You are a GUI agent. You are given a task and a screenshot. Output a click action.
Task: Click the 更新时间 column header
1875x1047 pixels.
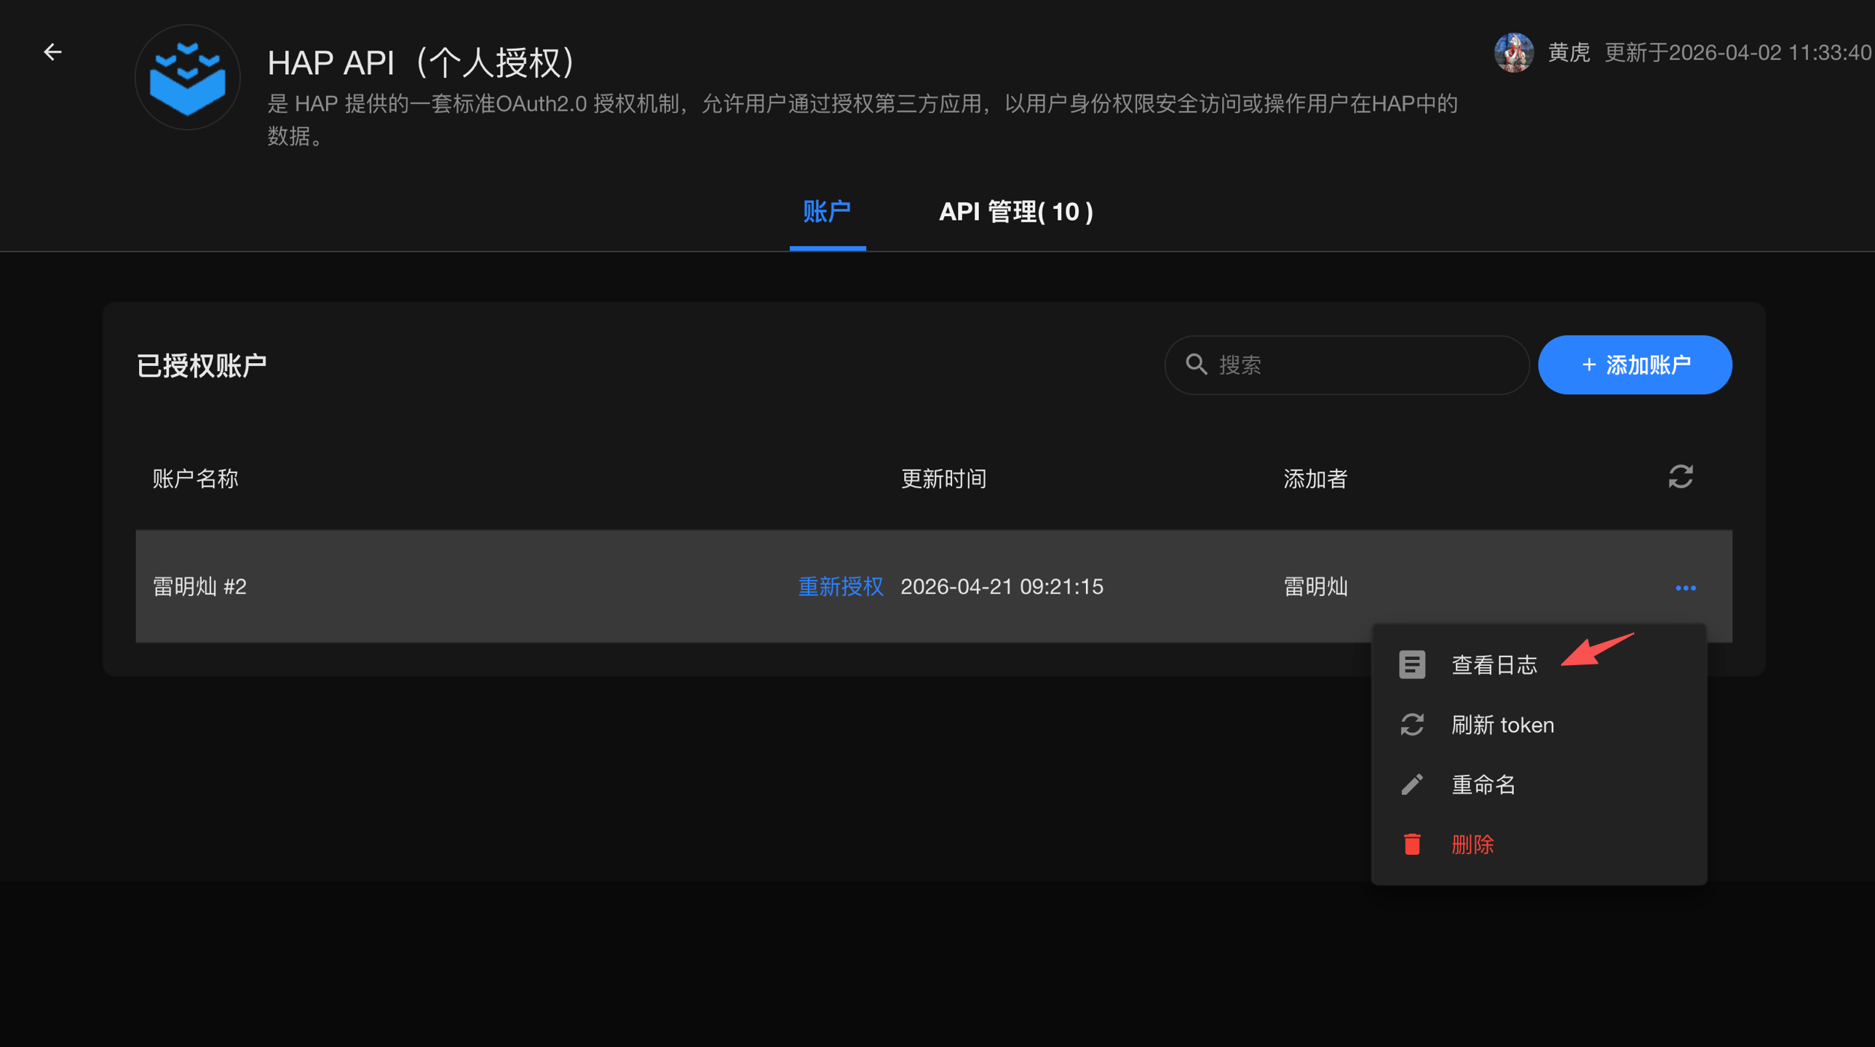pos(944,479)
